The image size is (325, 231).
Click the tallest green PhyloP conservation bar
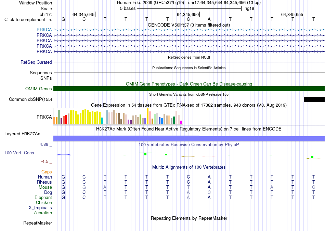point(145,154)
